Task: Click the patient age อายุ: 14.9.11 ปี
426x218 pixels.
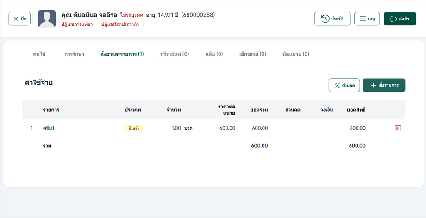Action: (162, 15)
